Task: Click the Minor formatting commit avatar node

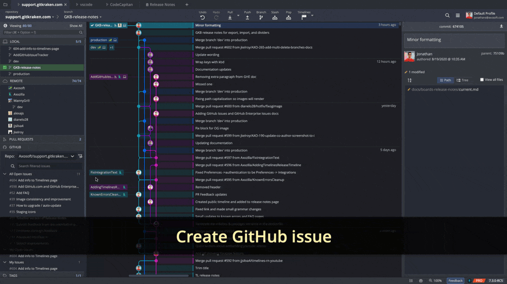Action: click(x=139, y=25)
